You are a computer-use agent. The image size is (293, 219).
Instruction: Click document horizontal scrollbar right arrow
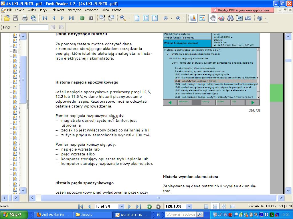281,198
